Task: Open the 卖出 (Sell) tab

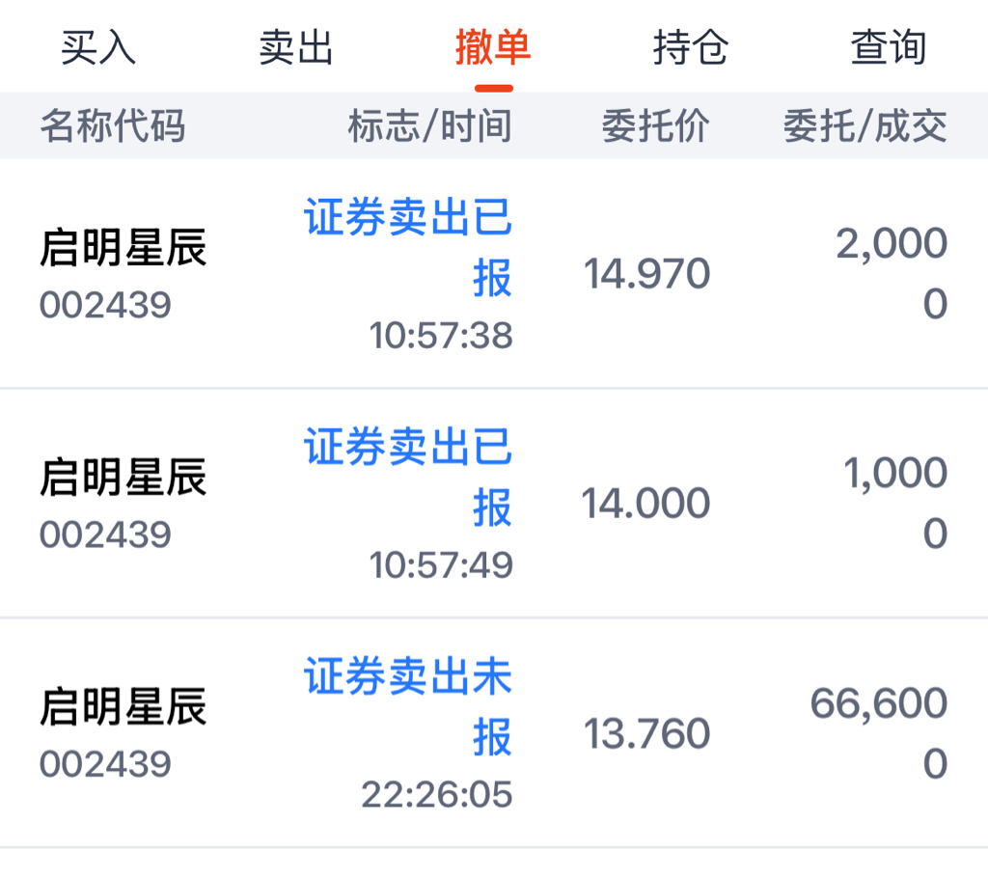Action: coord(296,47)
